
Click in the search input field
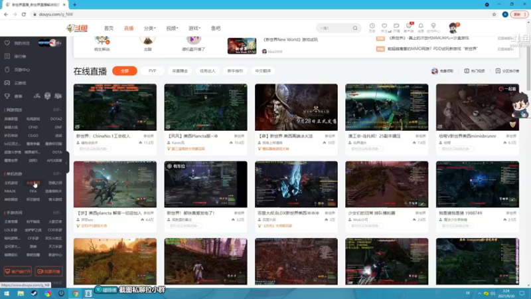tap(334, 28)
